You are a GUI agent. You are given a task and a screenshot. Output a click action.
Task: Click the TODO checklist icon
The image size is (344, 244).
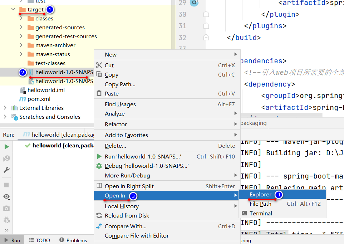click(x=32, y=240)
